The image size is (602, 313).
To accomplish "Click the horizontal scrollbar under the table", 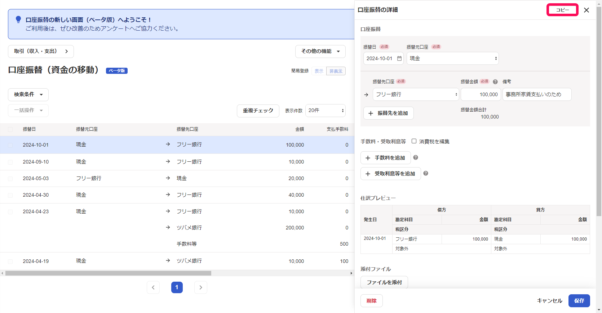I will (108, 273).
